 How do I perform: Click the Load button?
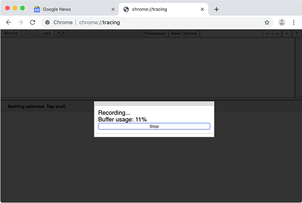click(46, 33)
